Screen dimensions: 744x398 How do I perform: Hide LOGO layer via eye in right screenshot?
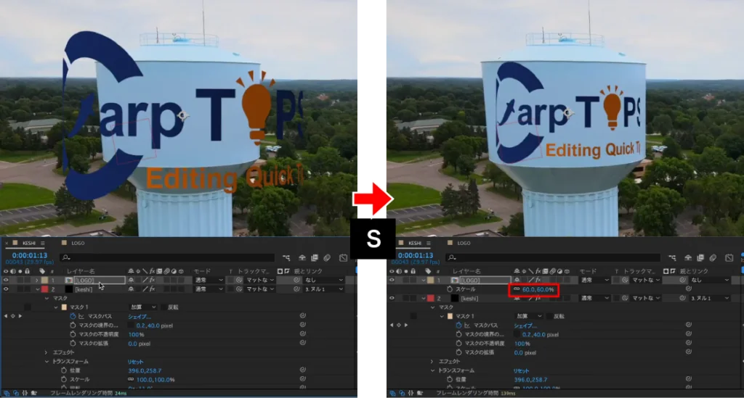pos(392,280)
